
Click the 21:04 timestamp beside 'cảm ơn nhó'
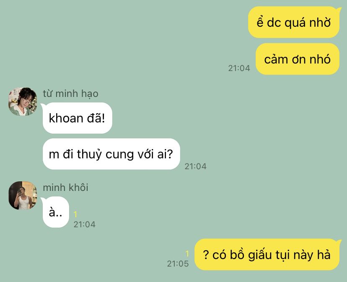(x=239, y=68)
